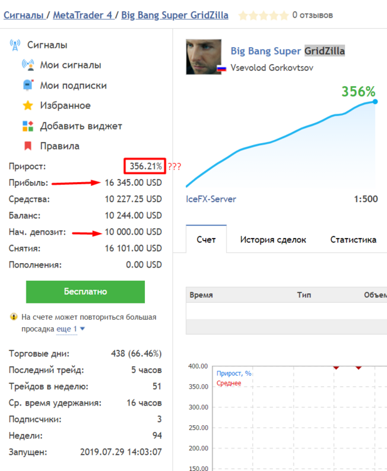Screen dimensions: 387x471
Task: Switch to Статистика tab
Action: [353, 239]
